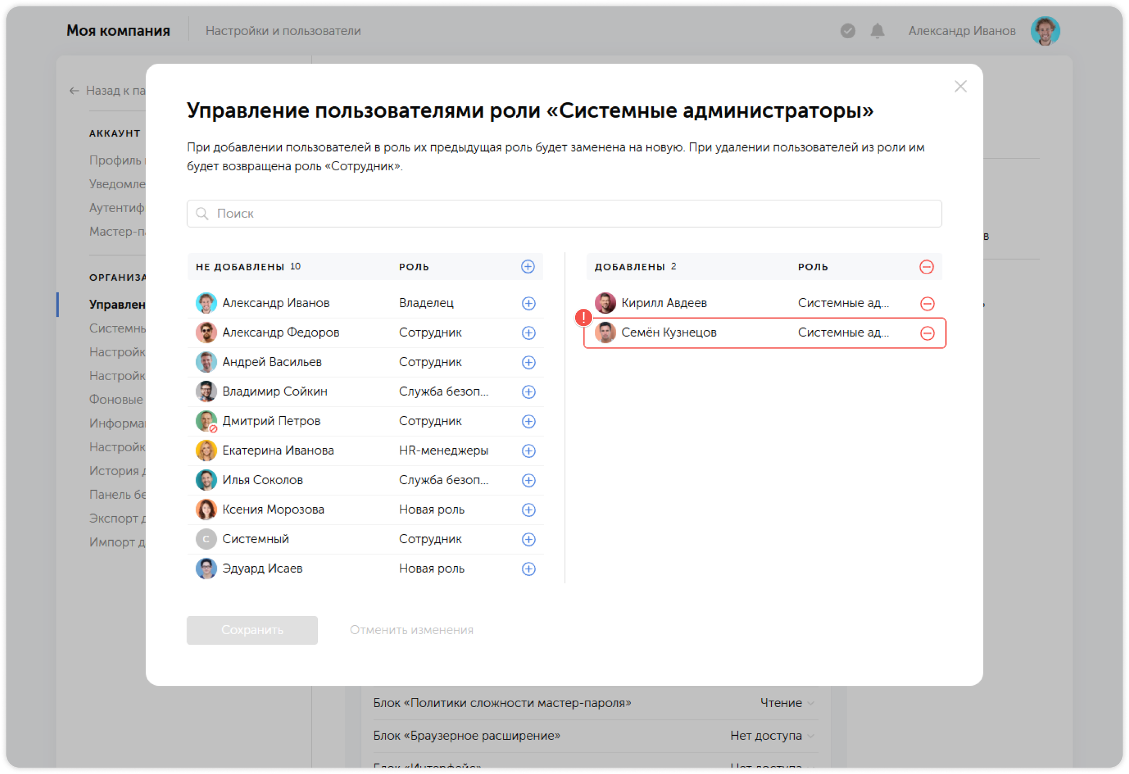1129x774 pixels.
Task: Click plus icon next to Екатерина Иванова
Action: [528, 451]
